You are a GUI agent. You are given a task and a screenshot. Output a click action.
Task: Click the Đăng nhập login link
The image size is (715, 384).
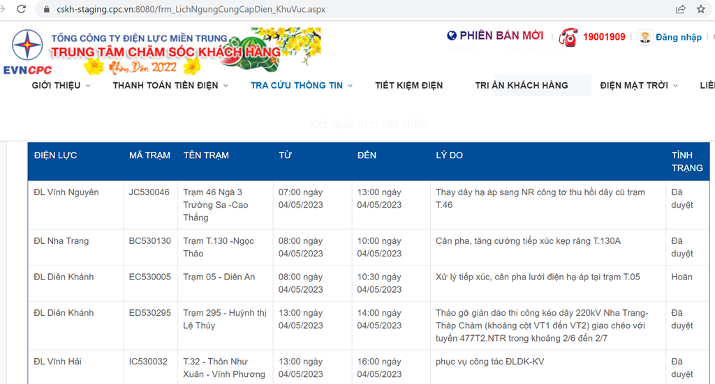678,37
